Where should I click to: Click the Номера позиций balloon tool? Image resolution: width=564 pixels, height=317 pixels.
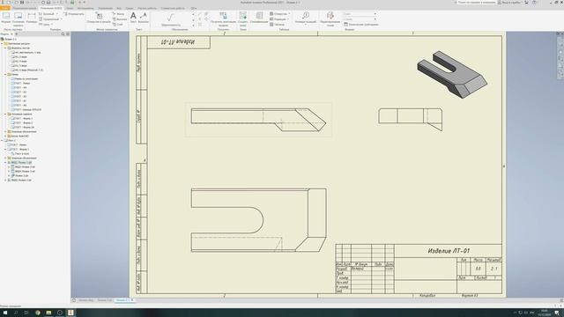[306, 17]
